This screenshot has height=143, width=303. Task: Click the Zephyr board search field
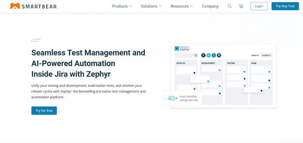click(x=186, y=56)
